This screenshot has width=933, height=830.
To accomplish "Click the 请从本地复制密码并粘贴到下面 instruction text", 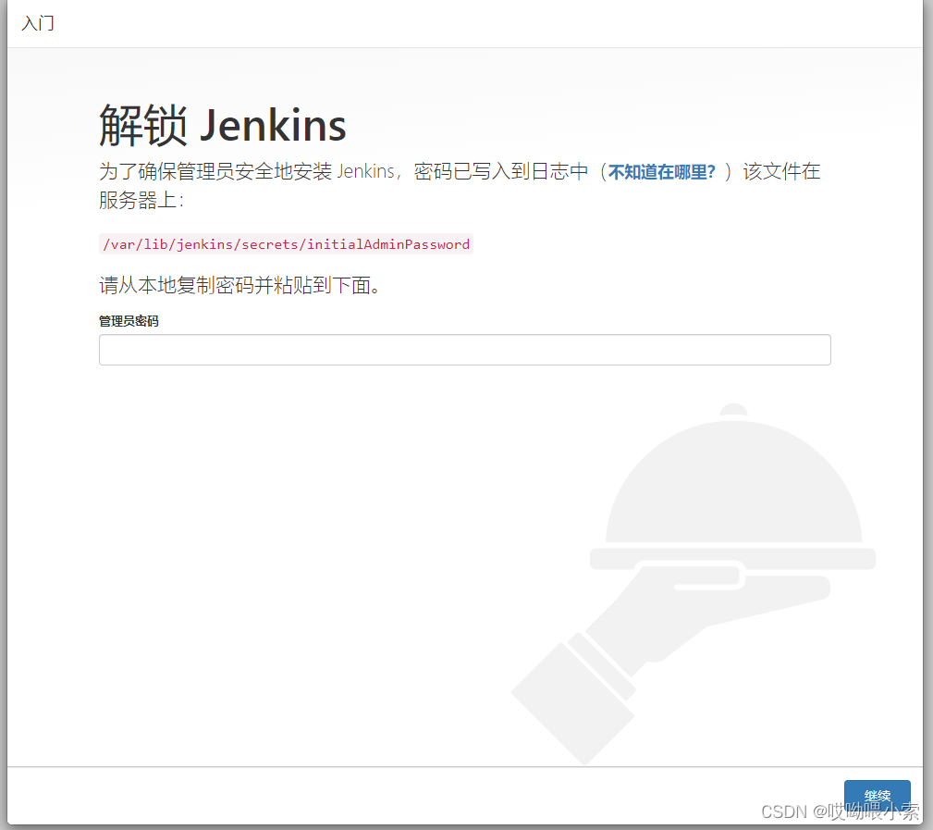I will tap(239, 285).
